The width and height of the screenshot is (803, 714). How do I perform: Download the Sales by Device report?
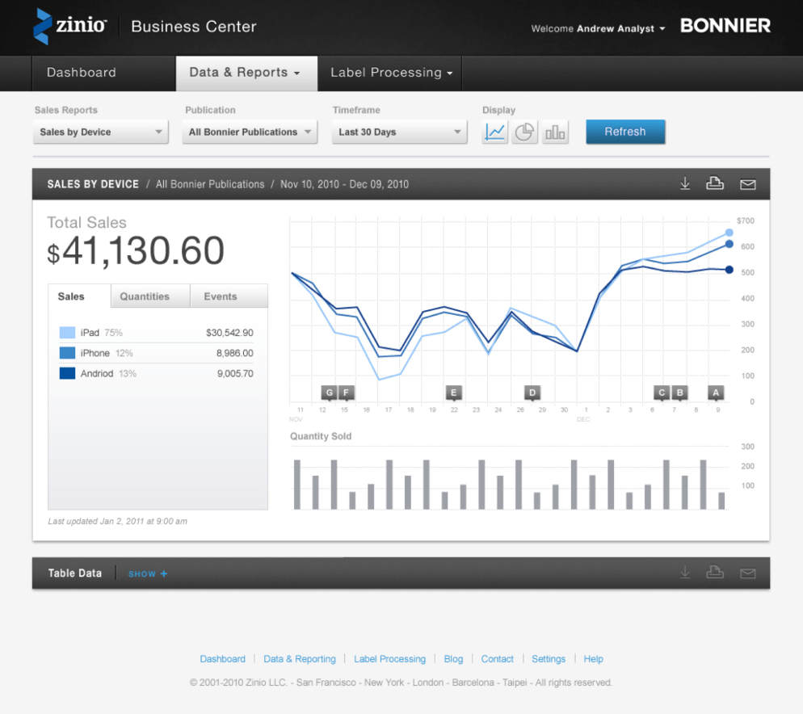point(684,184)
